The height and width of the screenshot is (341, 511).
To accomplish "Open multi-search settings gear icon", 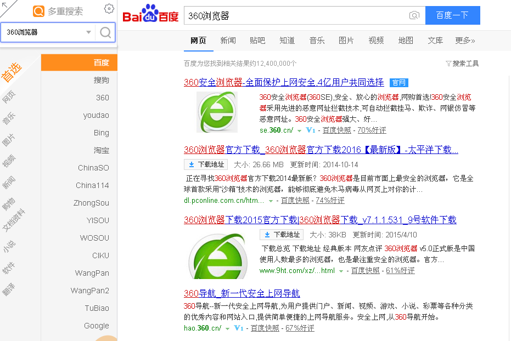I will [x=109, y=9].
